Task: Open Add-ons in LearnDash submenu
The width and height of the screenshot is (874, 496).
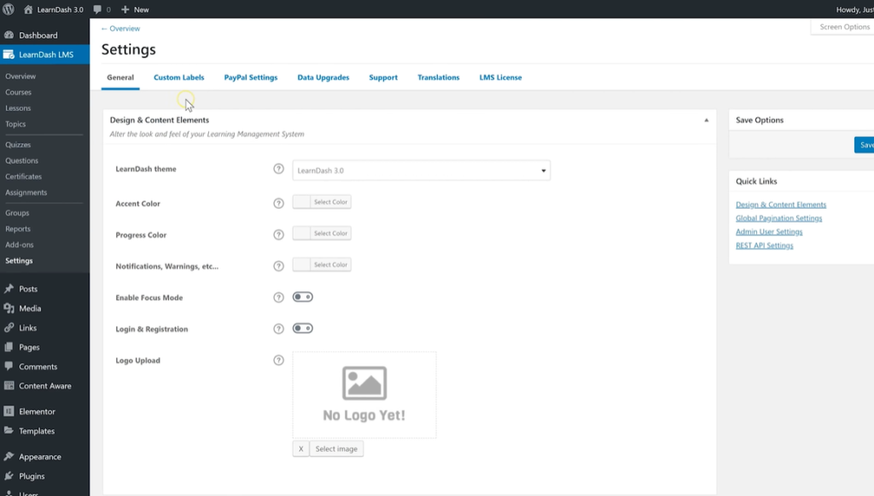Action: [x=20, y=245]
